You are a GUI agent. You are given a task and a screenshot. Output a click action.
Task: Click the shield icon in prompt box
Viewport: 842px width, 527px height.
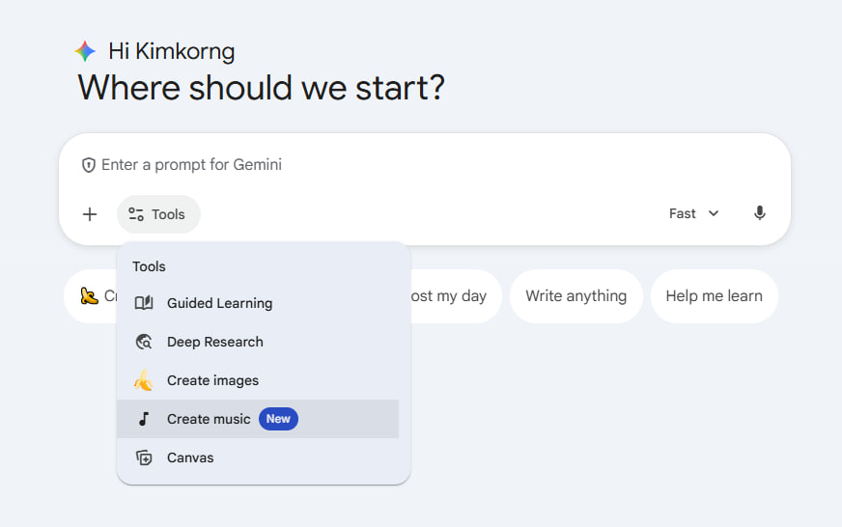point(89,165)
